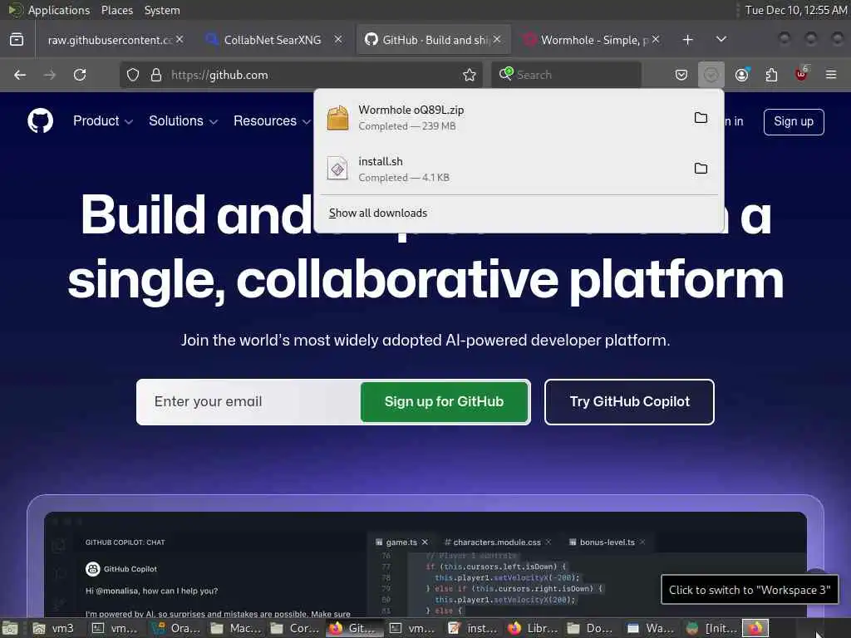The height and width of the screenshot is (638, 851).
Task: Expand the list all tabs chevron
Action: pyautogui.click(x=721, y=40)
